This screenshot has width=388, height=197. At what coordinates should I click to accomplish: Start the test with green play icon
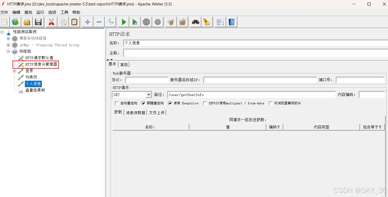124,22
